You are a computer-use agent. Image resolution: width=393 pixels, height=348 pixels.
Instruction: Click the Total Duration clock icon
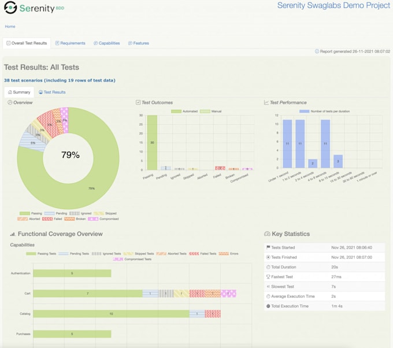click(x=268, y=266)
